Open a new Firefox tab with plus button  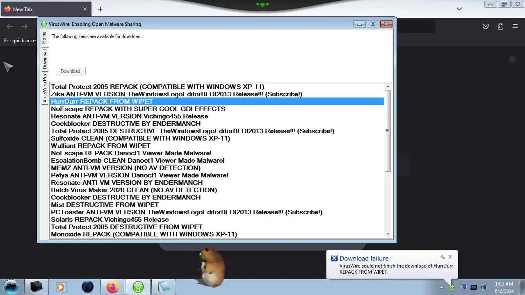pos(100,9)
